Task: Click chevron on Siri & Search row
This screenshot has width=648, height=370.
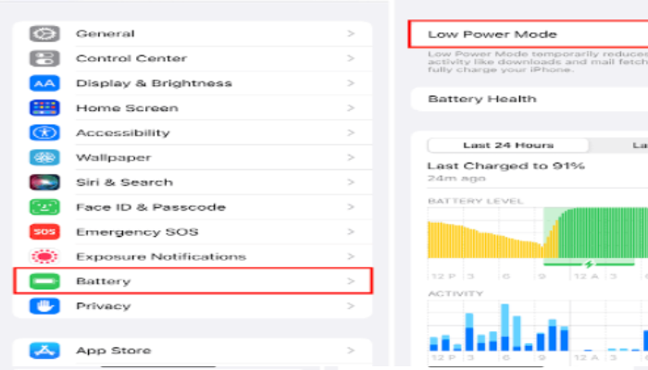Action: tap(351, 182)
